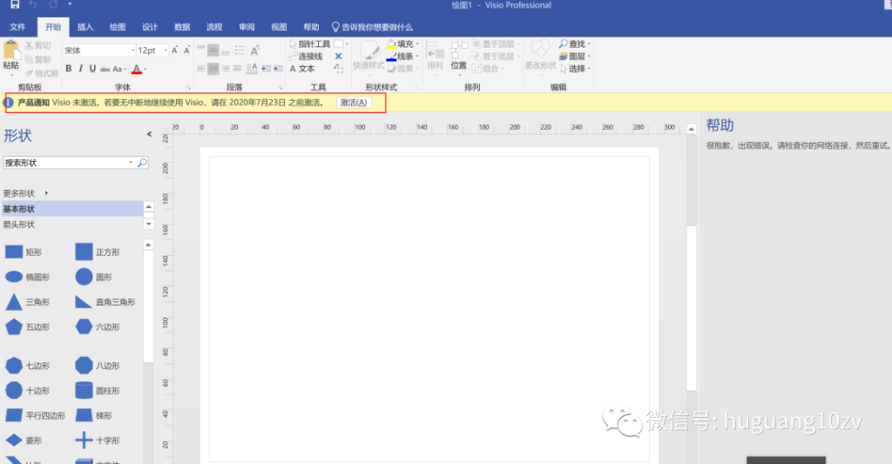Click the Fill (填充) bucket icon
The height and width of the screenshot is (464, 892).
[391, 44]
